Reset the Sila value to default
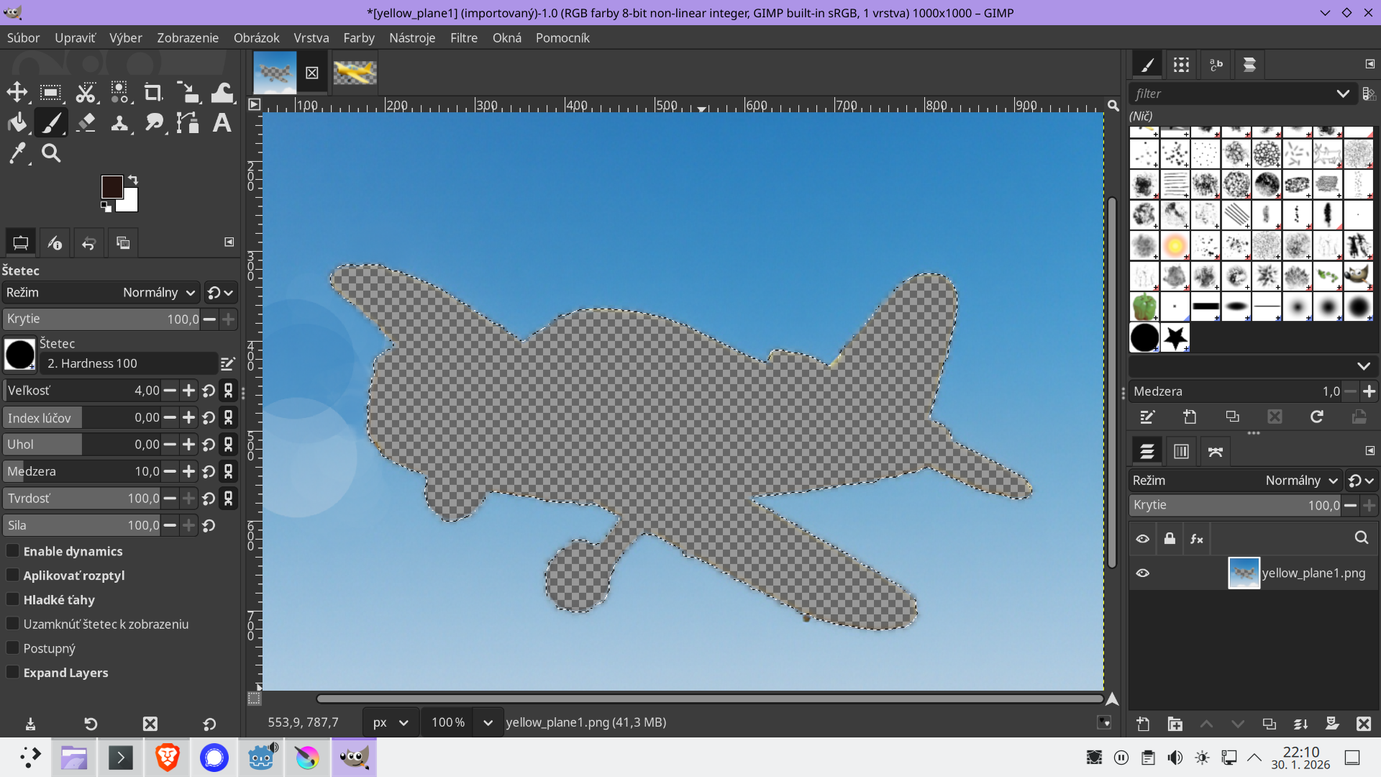The image size is (1381, 777). click(x=209, y=525)
